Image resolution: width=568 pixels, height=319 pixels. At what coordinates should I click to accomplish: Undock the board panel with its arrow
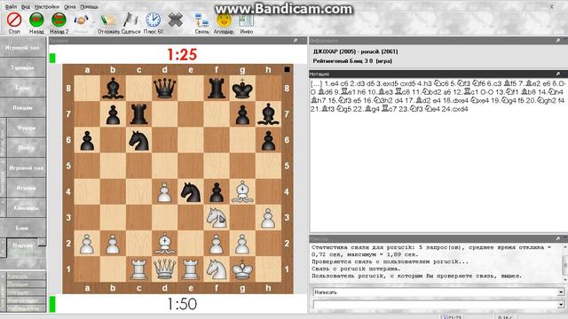(x=296, y=41)
